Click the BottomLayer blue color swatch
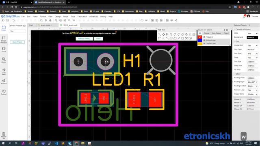The height and width of the screenshot is (146, 260). pyautogui.click(x=200, y=40)
